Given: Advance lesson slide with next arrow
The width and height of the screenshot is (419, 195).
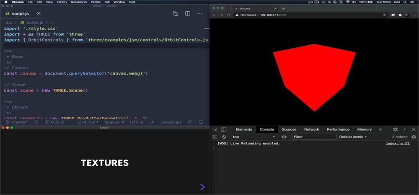Looking at the screenshot, I should pos(202,187).
